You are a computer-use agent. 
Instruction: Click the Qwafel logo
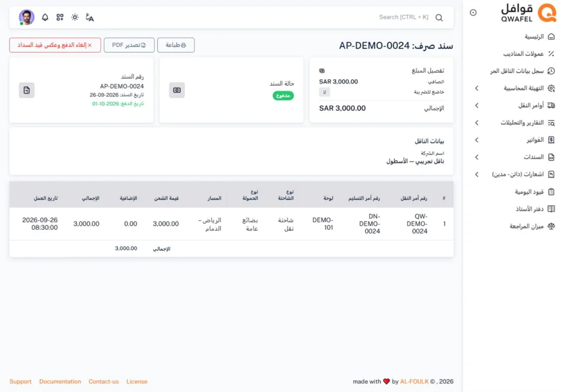(529, 13)
